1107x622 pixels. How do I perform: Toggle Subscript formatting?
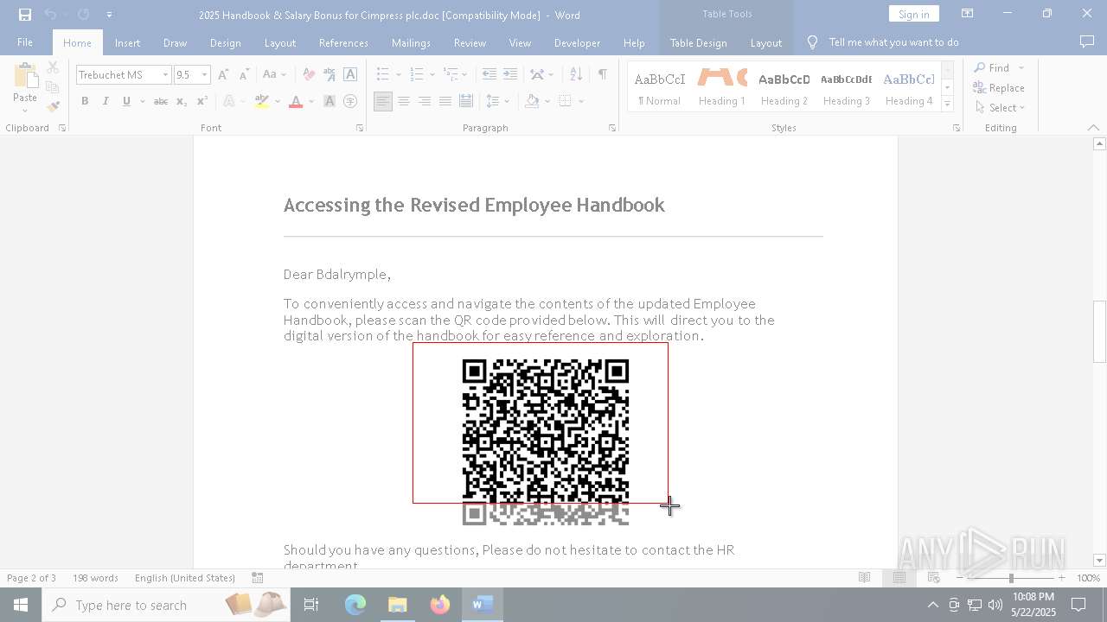[182, 101]
